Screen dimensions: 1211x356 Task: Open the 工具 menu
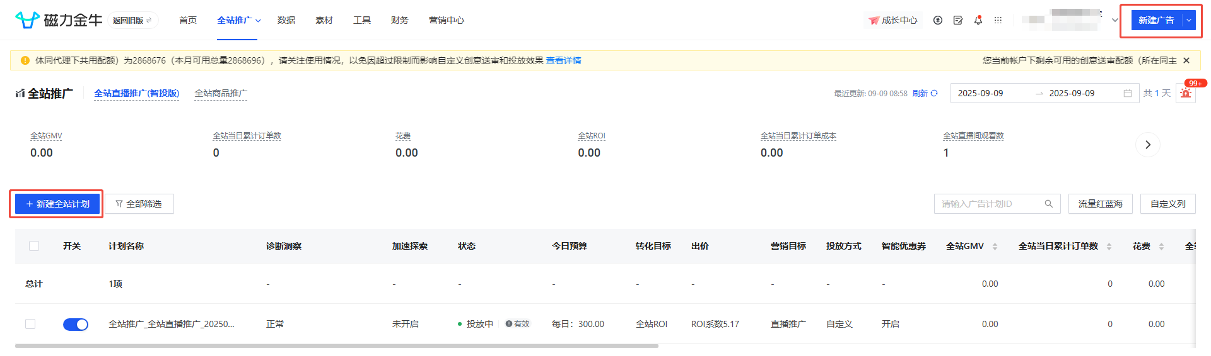(362, 20)
